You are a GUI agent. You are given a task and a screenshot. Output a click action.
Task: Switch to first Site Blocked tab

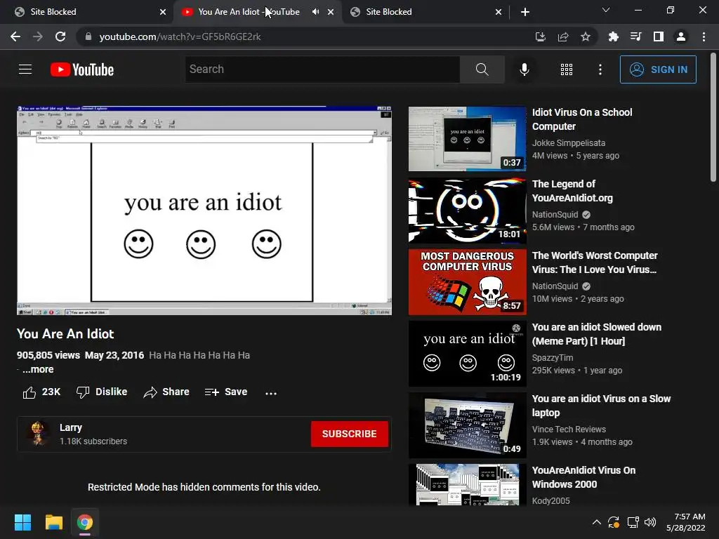87,12
